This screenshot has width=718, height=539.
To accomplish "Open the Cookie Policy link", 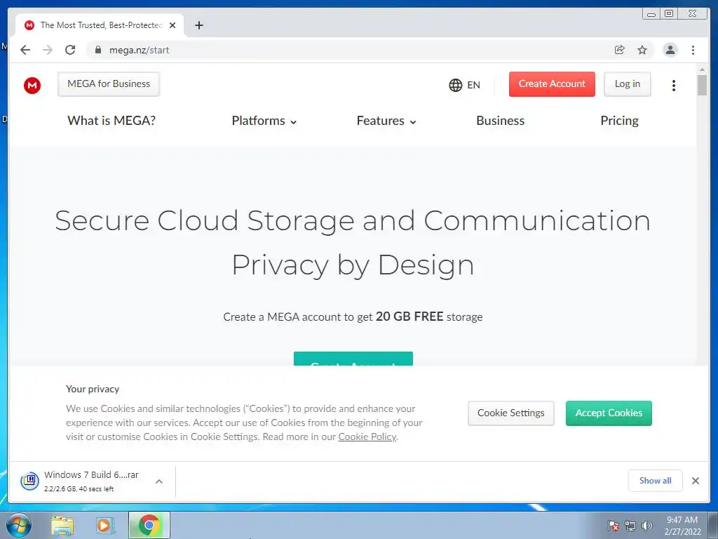I will pos(367,437).
